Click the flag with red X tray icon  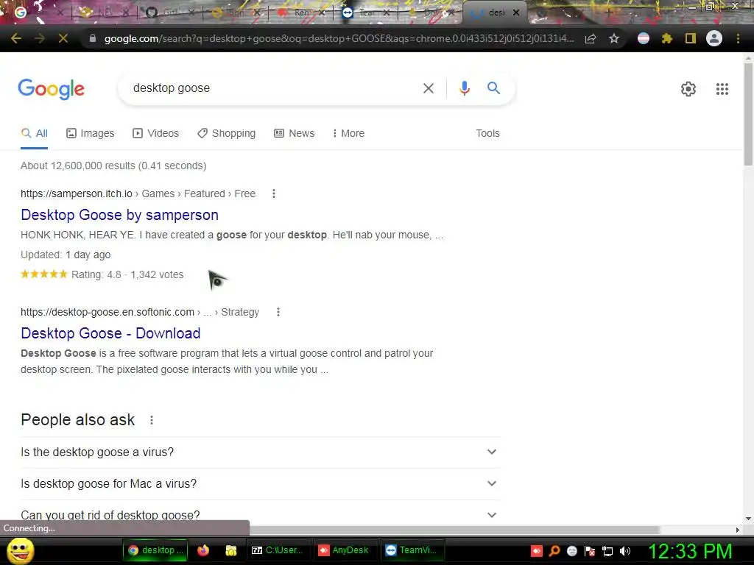(590, 551)
